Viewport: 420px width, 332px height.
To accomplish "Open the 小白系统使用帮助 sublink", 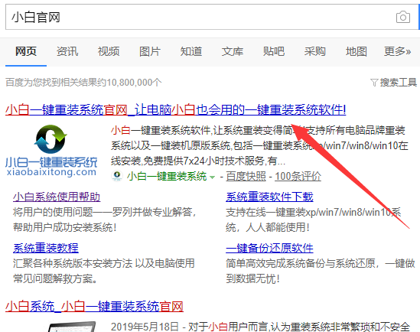I will [57, 197].
